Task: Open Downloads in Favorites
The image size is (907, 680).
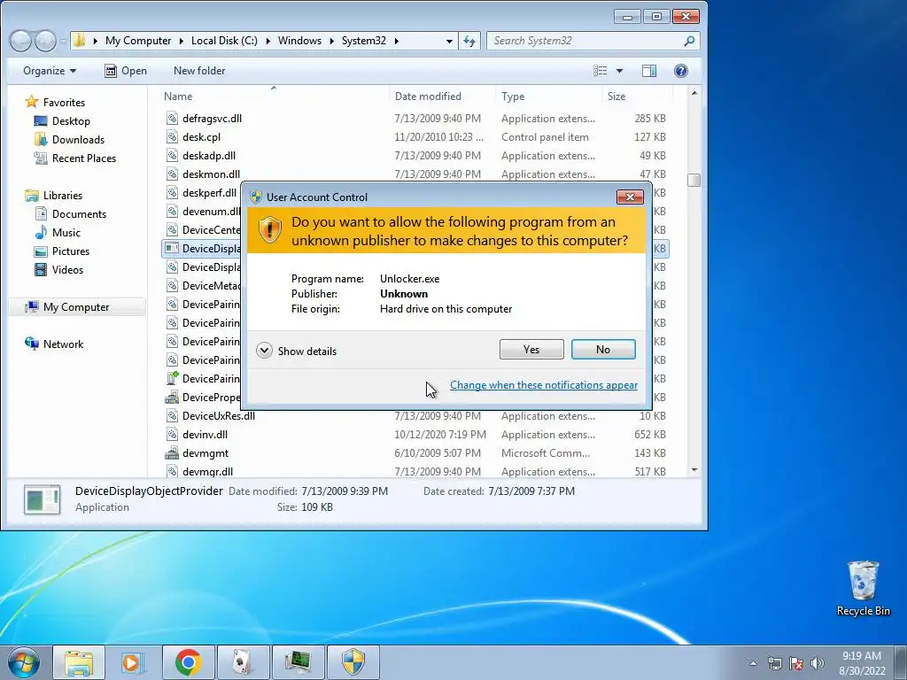Action: click(69, 139)
